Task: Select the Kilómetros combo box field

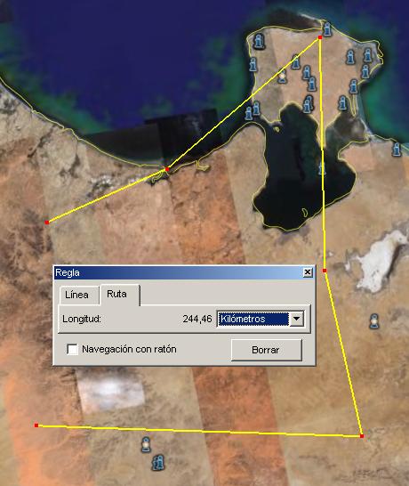Action: [x=261, y=319]
